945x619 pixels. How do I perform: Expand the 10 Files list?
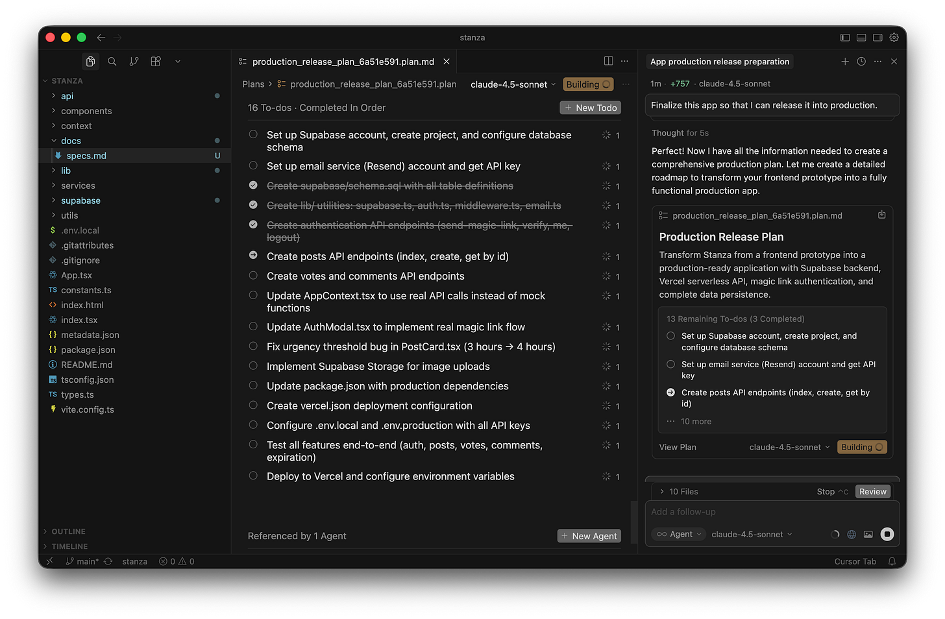coord(678,491)
